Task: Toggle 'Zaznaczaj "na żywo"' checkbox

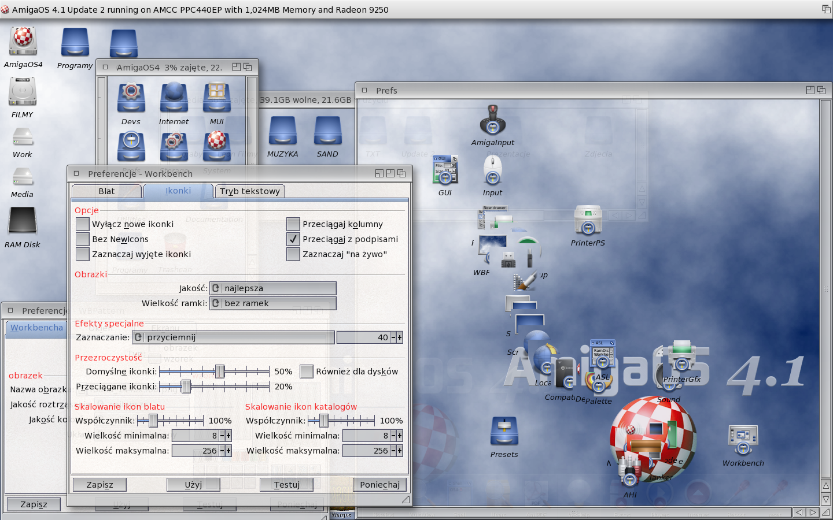Action: [293, 254]
